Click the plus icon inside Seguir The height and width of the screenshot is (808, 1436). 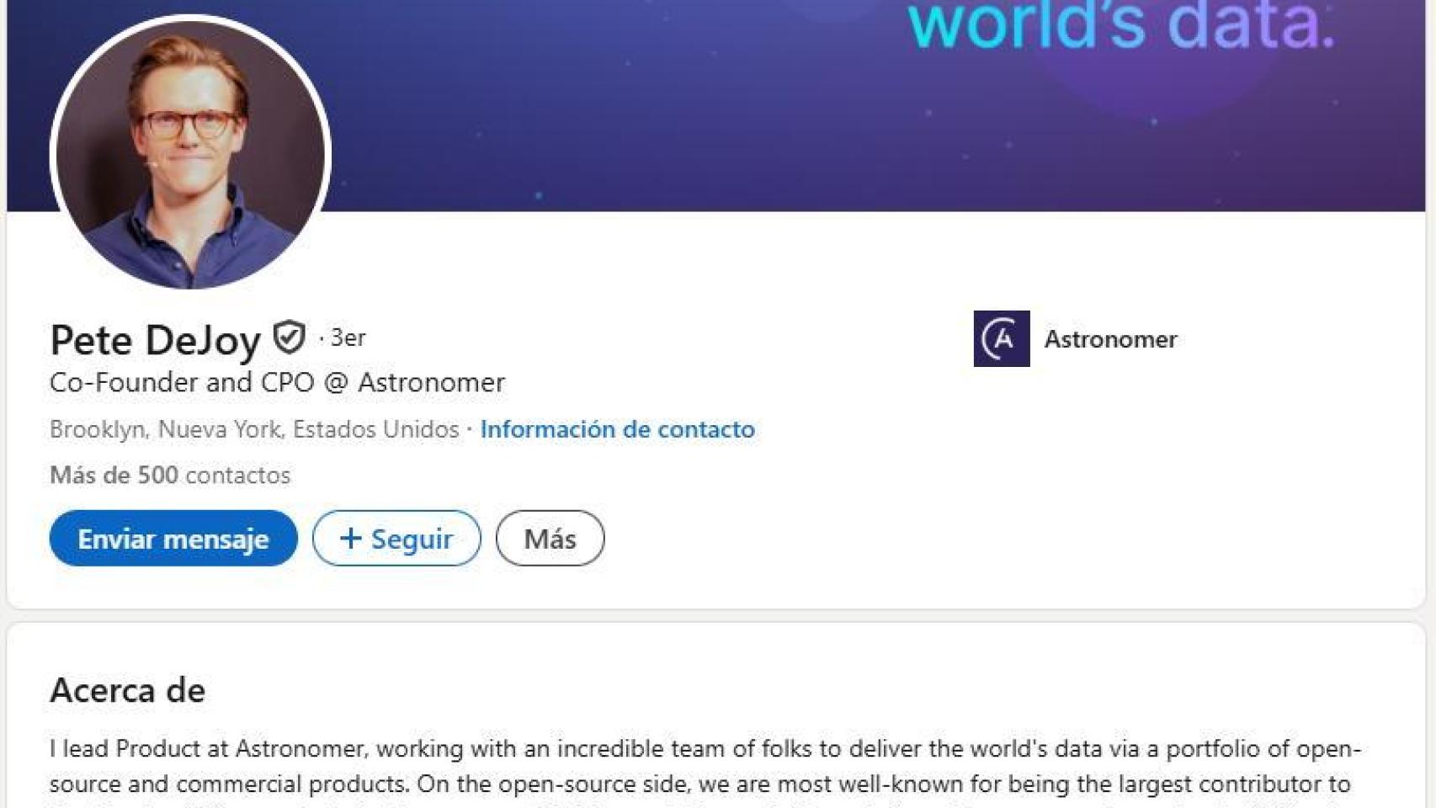[351, 539]
